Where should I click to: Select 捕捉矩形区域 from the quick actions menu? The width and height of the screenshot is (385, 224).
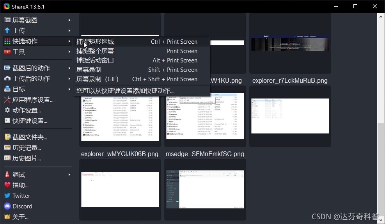pos(141,42)
